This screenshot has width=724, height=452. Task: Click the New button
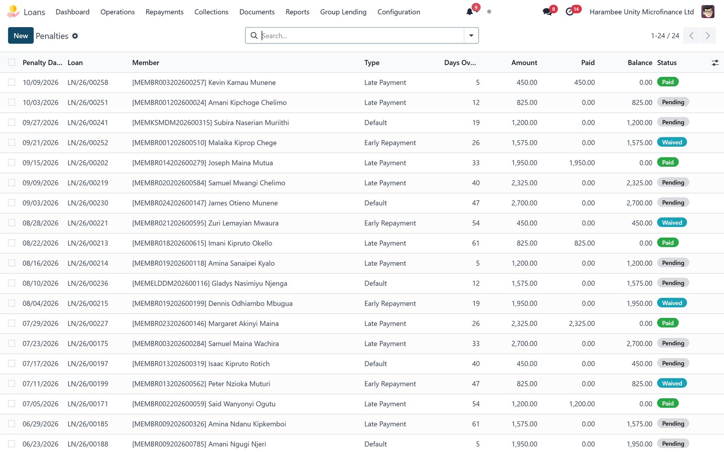click(x=21, y=36)
